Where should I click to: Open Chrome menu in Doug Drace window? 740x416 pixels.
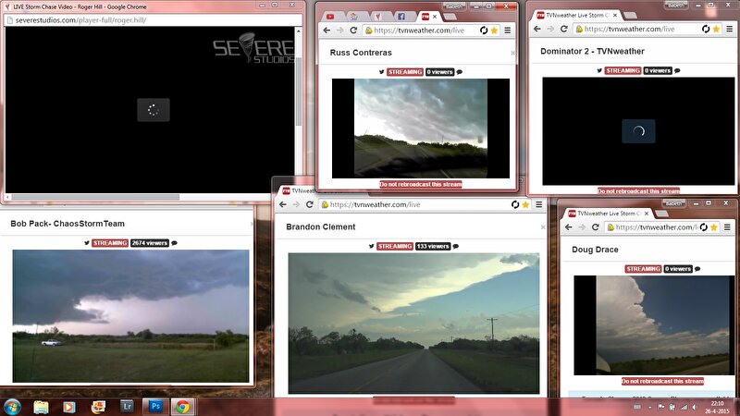(x=728, y=227)
